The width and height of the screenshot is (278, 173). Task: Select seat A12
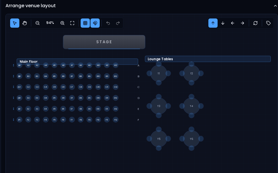pyautogui.click(x=116, y=65)
